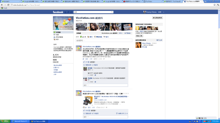Open the account dropdown arrow in Facebook header
This screenshot has width=220, height=123.
(164, 12)
